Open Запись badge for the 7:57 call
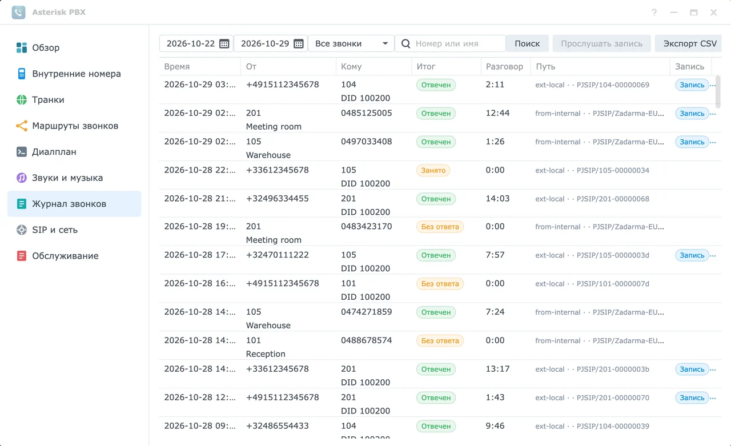The width and height of the screenshot is (731, 446). click(692, 255)
